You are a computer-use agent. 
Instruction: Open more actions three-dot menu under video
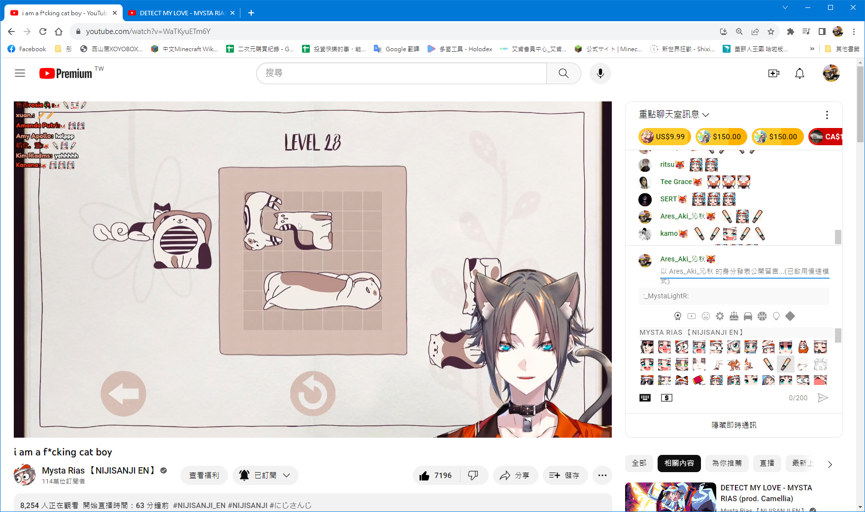602,476
